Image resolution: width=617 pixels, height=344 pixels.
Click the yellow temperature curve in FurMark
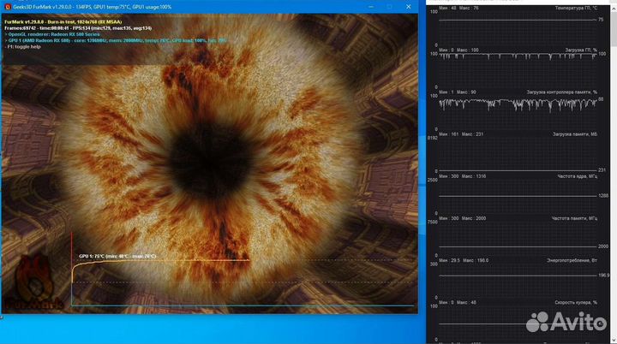(171, 260)
